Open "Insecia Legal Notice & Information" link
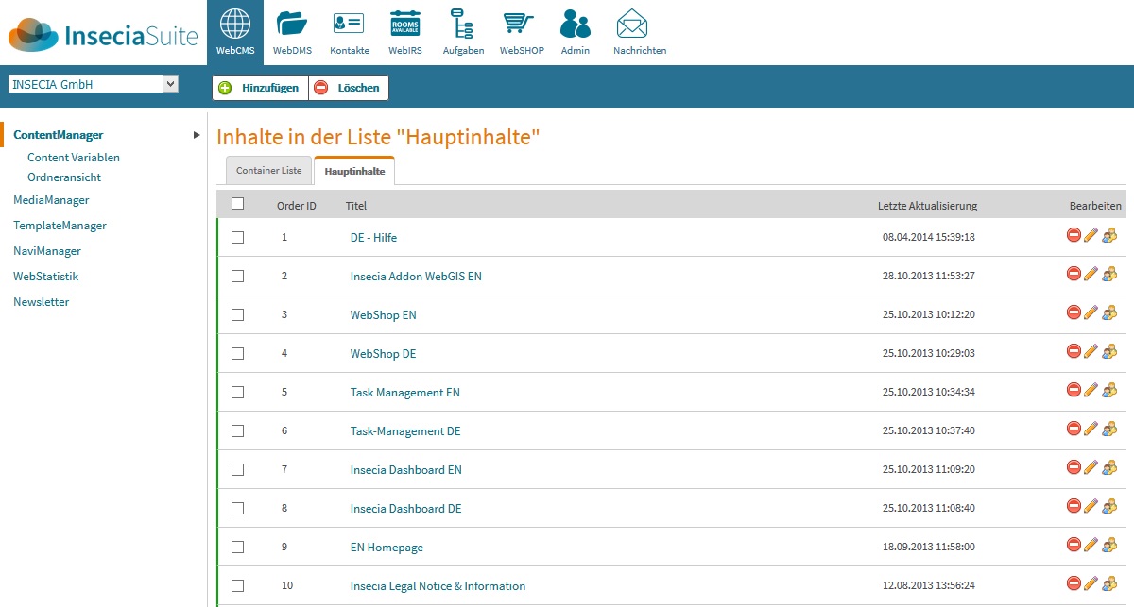The image size is (1134, 607). (438, 586)
